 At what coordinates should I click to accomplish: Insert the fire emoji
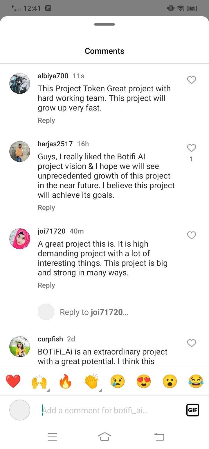pyautogui.click(x=65, y=382)
